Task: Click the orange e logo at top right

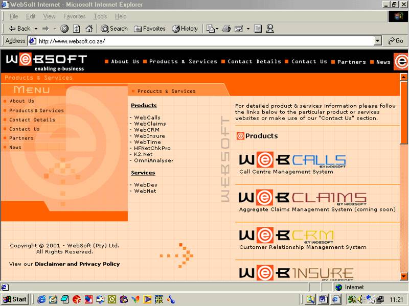Action: [401, 61]
